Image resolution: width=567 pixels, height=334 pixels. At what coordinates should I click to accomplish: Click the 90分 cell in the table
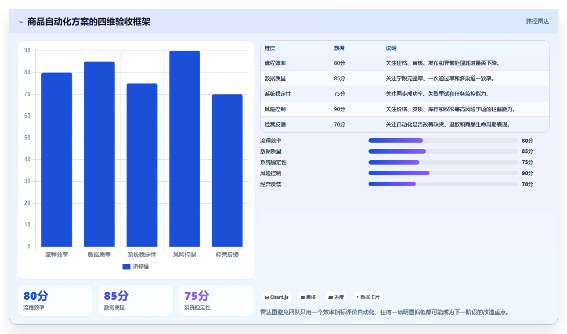[339, 109]
